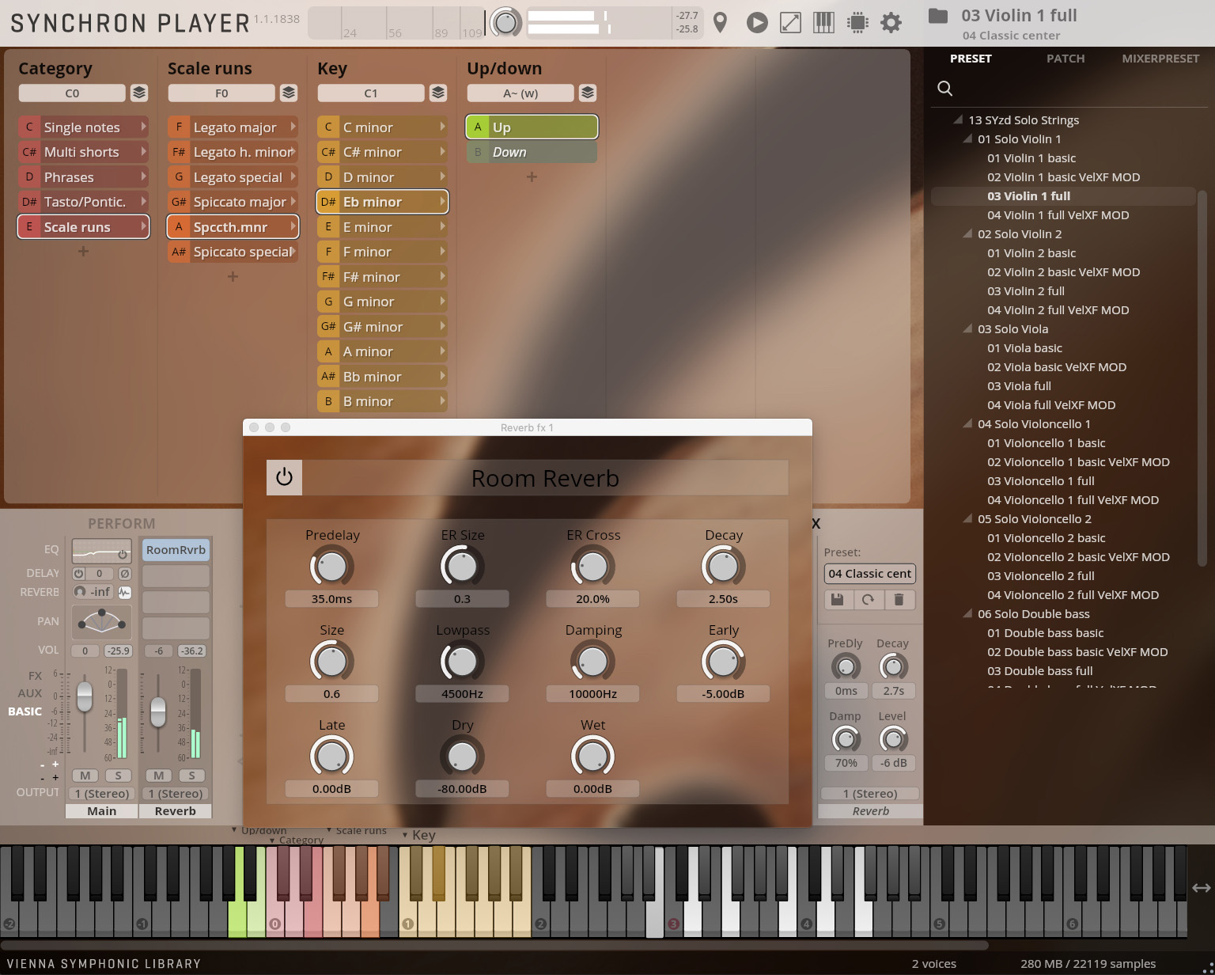Click the resize window icon in the toolbar
1215x975 pixels.
(x=789, y=22)
